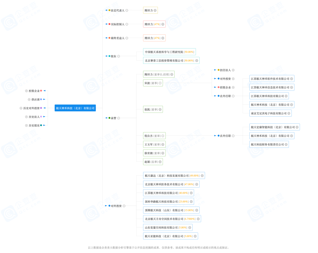Select the root node 航天神禾科技（北京）有限公司

[75, 108]
